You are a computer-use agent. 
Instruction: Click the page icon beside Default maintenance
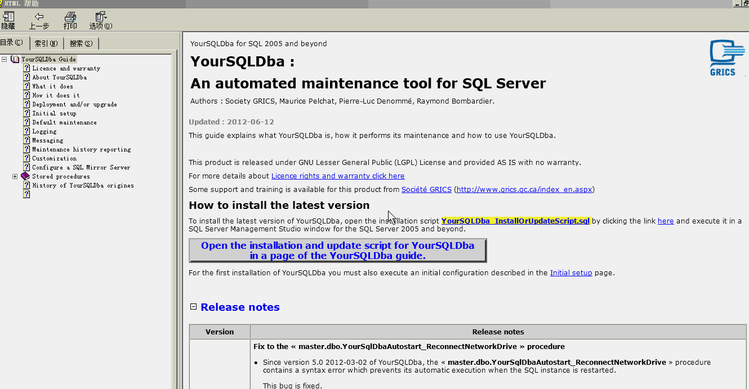(x=26, y=122)
